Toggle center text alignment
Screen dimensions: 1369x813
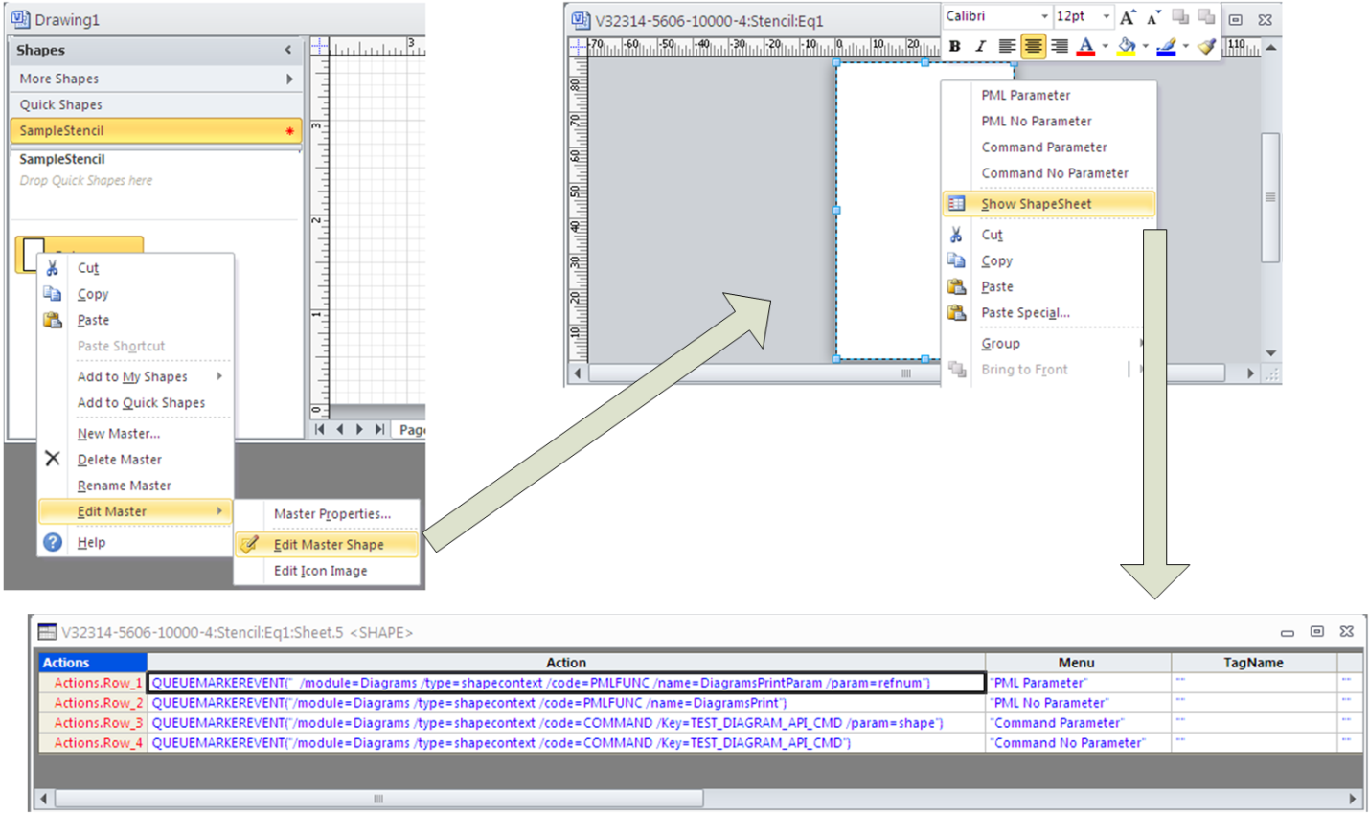[x=1033, y=46]
